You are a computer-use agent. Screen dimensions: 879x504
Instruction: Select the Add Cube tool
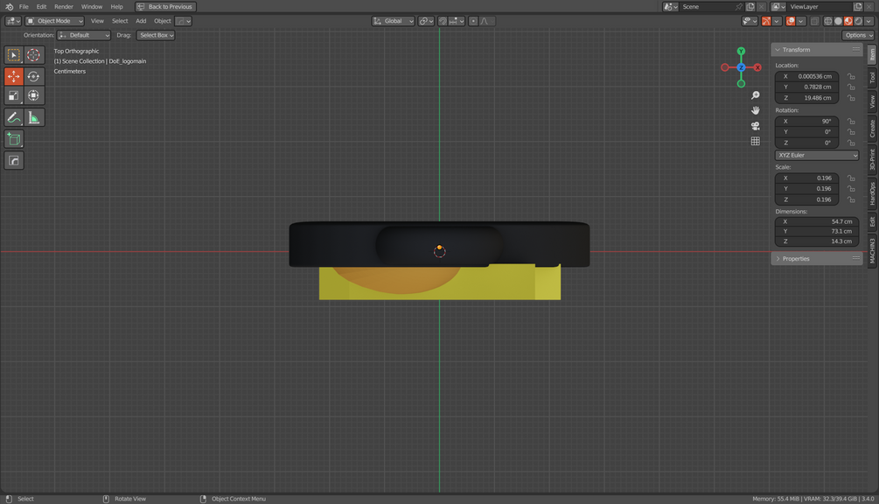pyautogui.click(x=13, y=139)
